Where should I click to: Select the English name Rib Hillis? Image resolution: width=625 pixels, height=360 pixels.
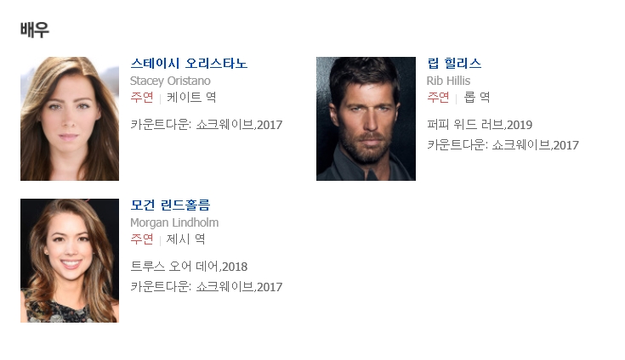pos(448,81)
